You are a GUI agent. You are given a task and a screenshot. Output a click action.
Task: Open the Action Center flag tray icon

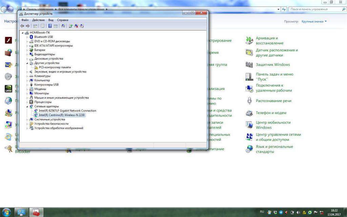point(315,212)
